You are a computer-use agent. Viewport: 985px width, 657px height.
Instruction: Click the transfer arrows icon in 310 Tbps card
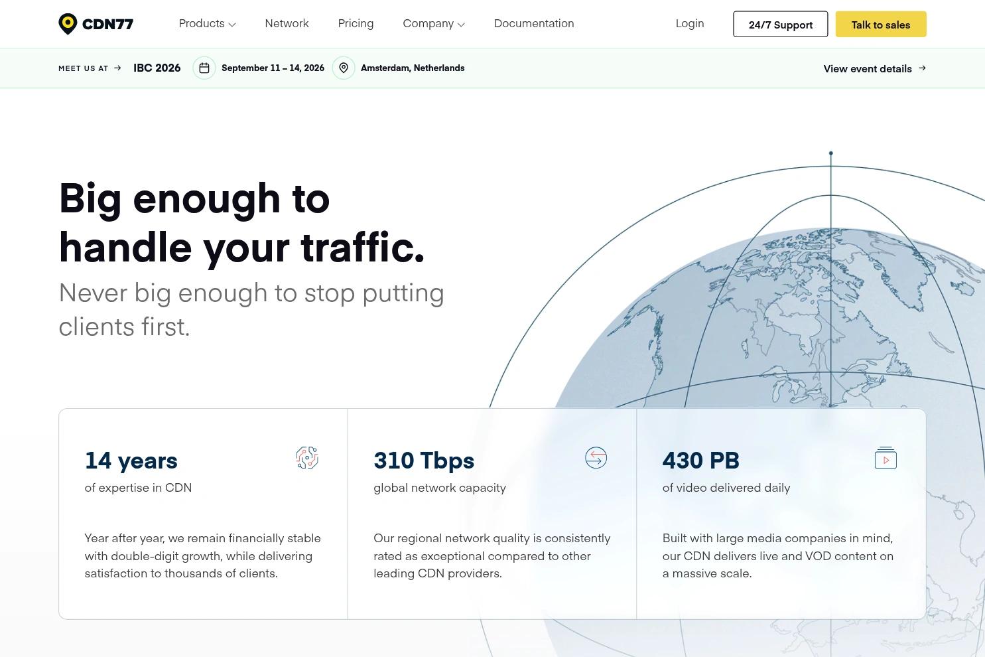click(596, 458)
